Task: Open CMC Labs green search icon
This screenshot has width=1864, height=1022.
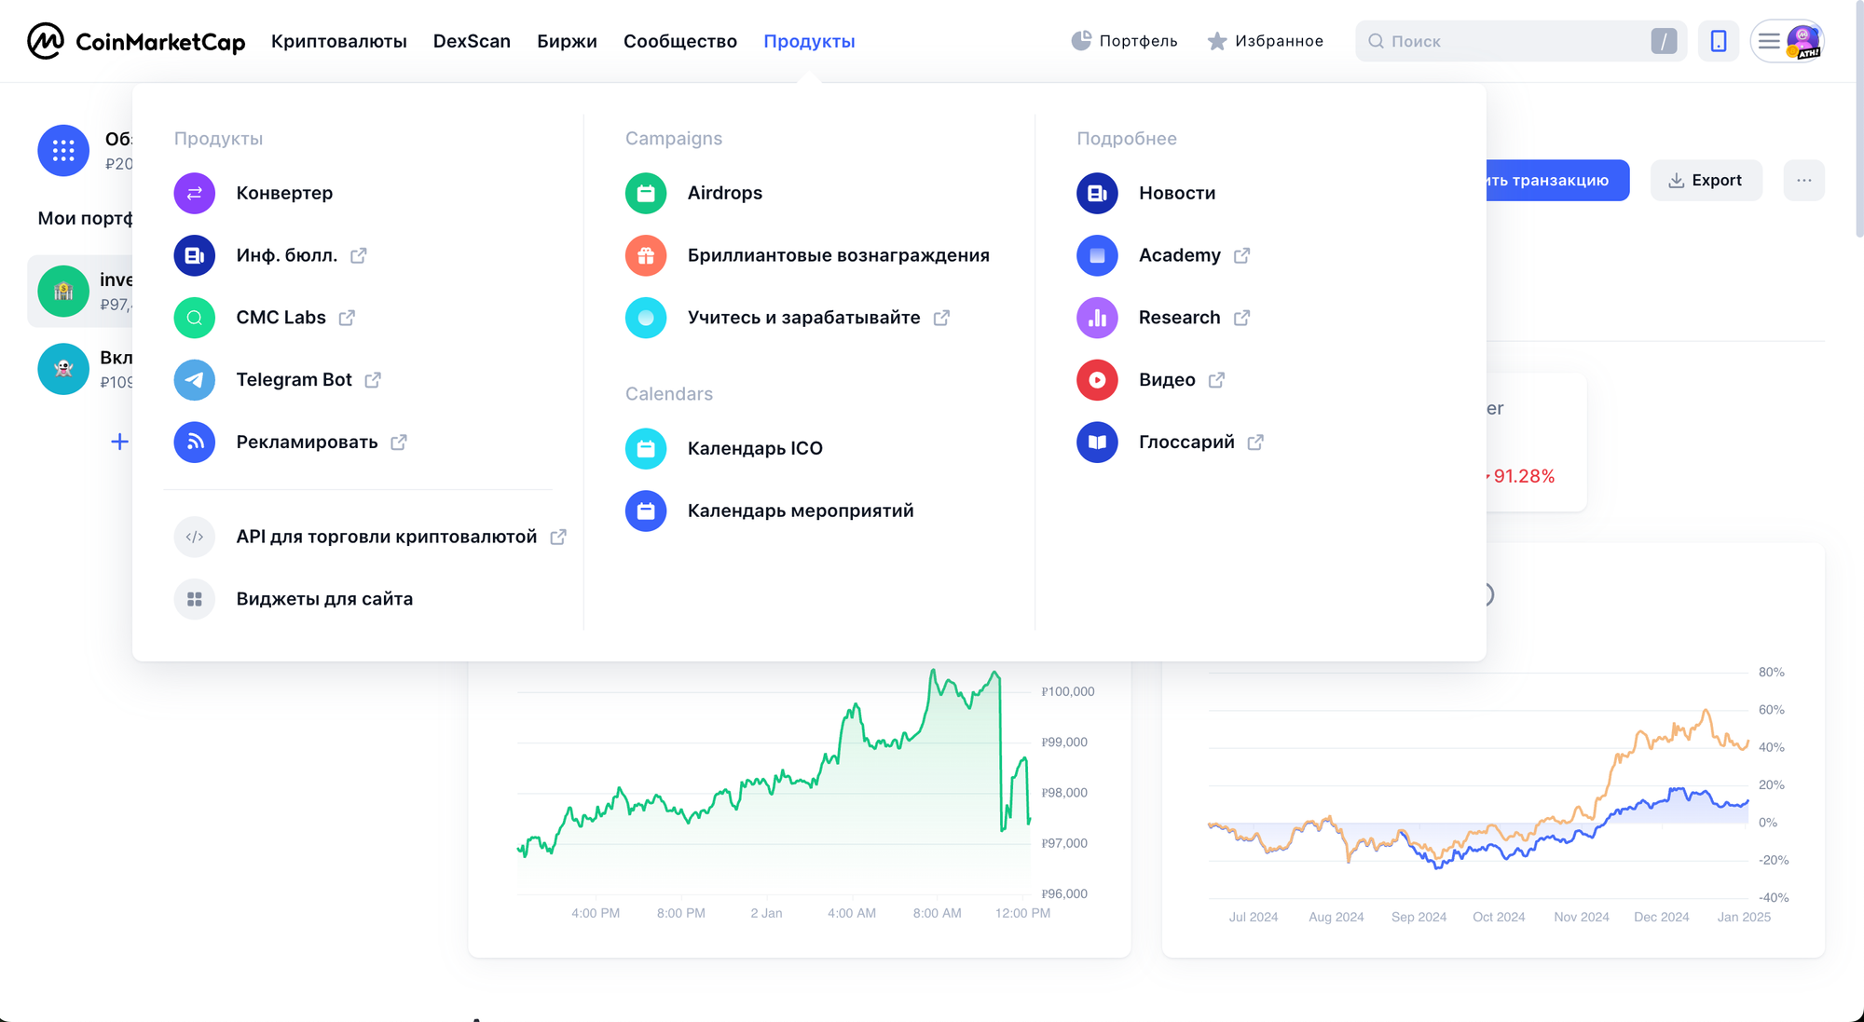Action: pos(194,318)
